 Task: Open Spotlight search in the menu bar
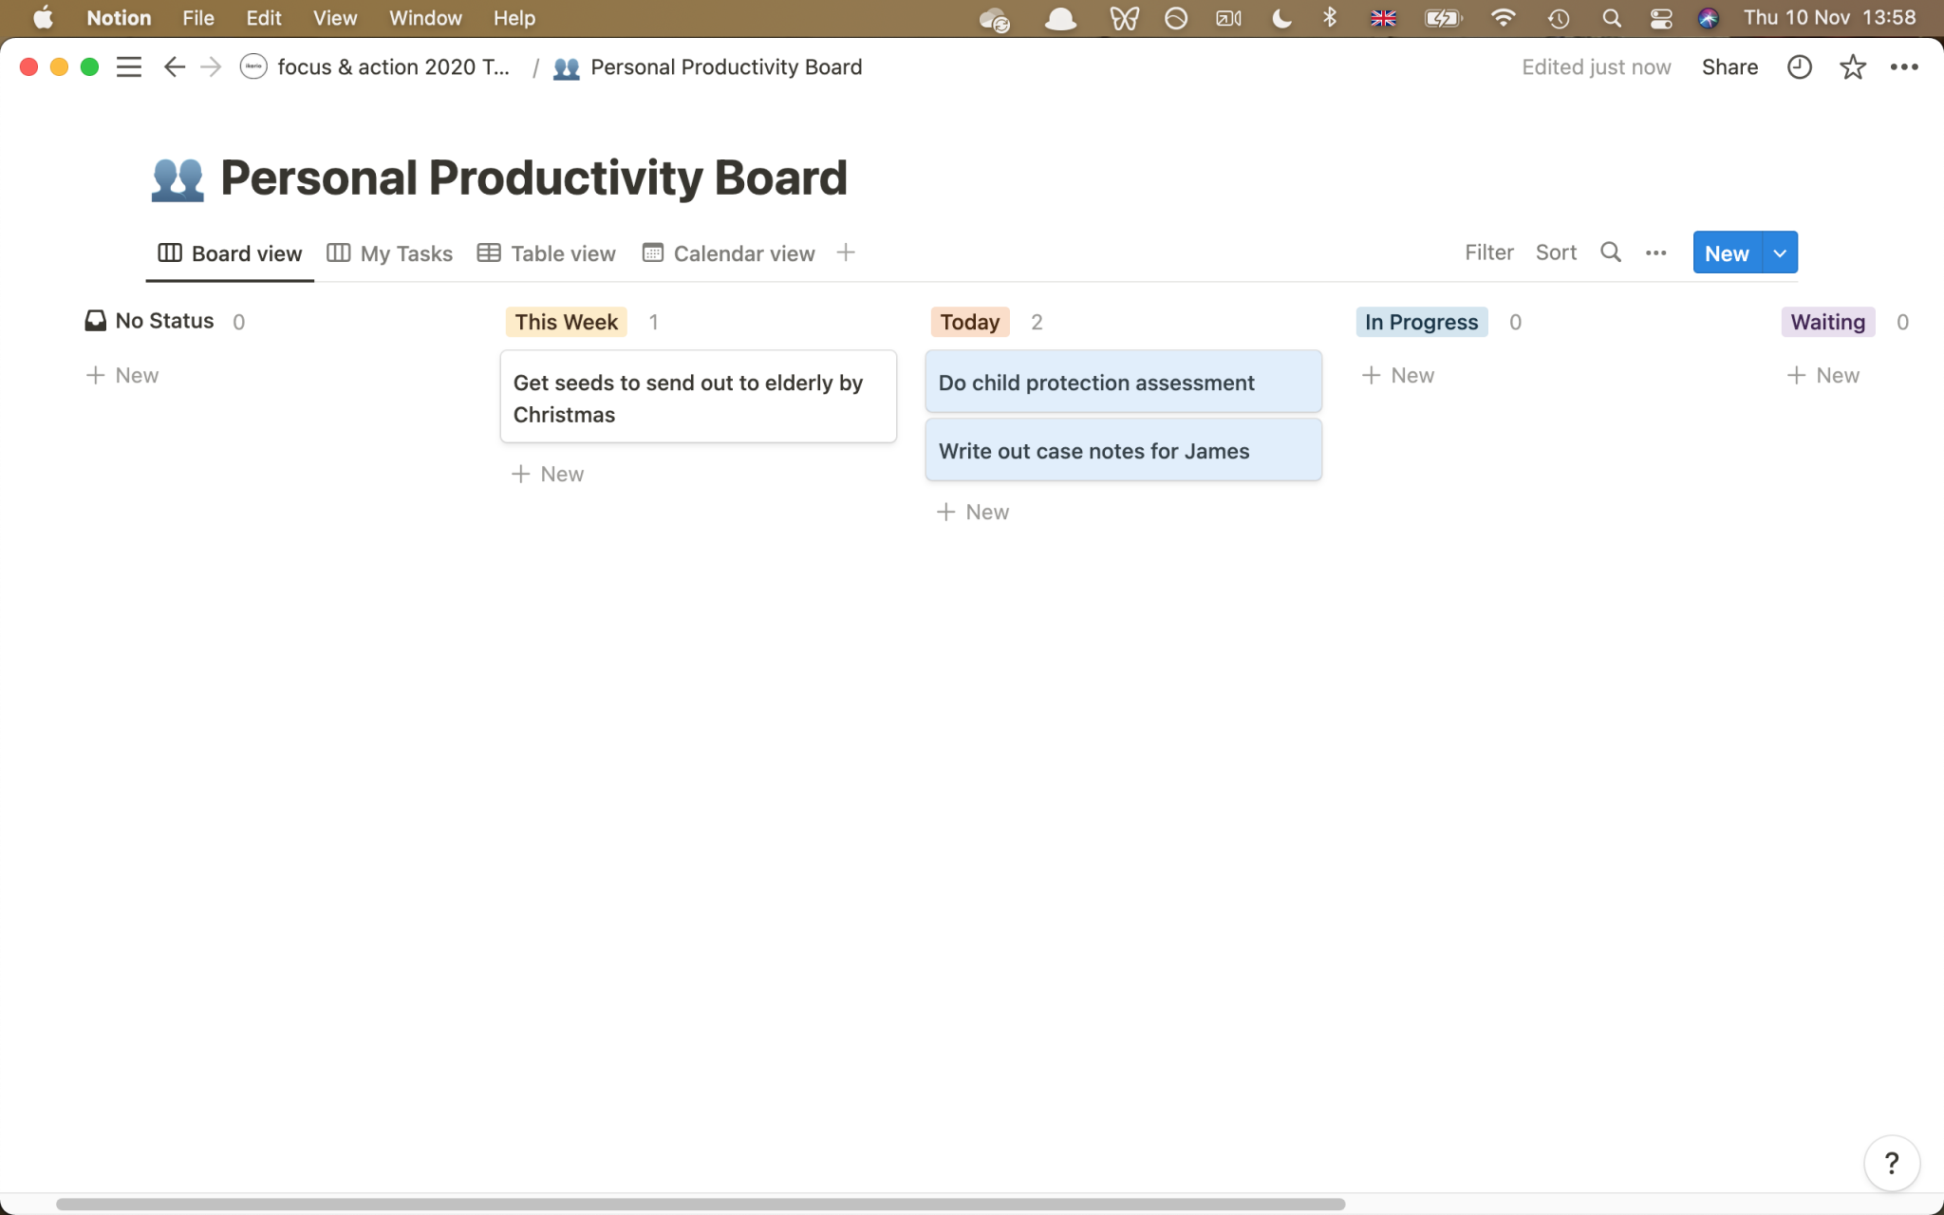tap(1611, 18)
